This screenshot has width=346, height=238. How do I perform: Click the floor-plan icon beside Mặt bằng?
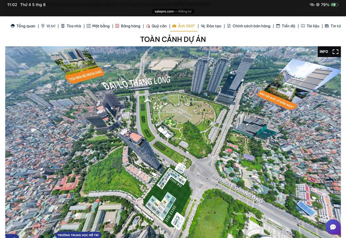(x=89, y=26)
